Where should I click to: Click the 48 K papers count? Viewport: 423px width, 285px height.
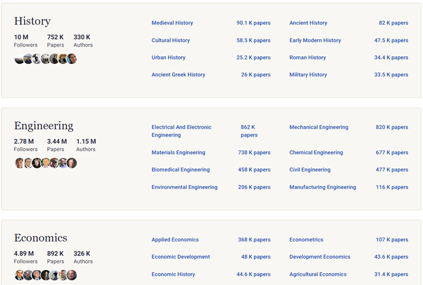(256, 257)
